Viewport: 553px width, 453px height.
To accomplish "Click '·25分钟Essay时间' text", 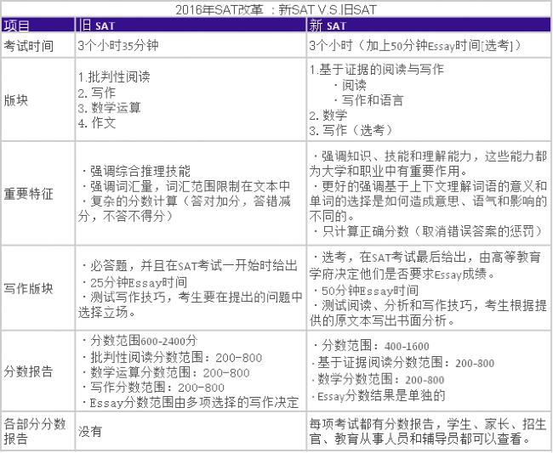I will point(134,282).
